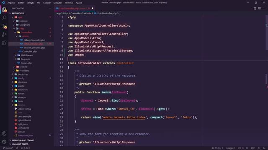
Task: Open Explorer panel more actions ellipsis
Action: 50,8
